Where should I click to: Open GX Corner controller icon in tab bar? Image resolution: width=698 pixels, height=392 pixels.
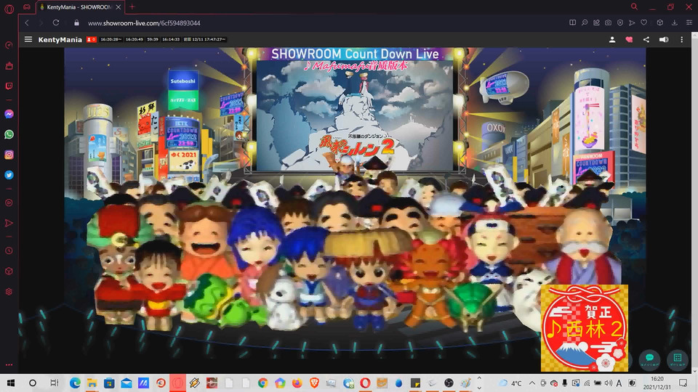[x=27, y=7]
